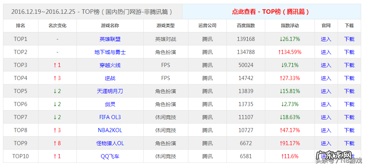Click the ↑11.6% index change value
The width and height of the screenshot is (366, 166).
click(x=290, y=156)
